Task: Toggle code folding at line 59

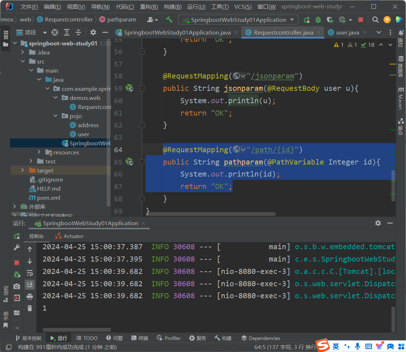Action: coord(142,88)
